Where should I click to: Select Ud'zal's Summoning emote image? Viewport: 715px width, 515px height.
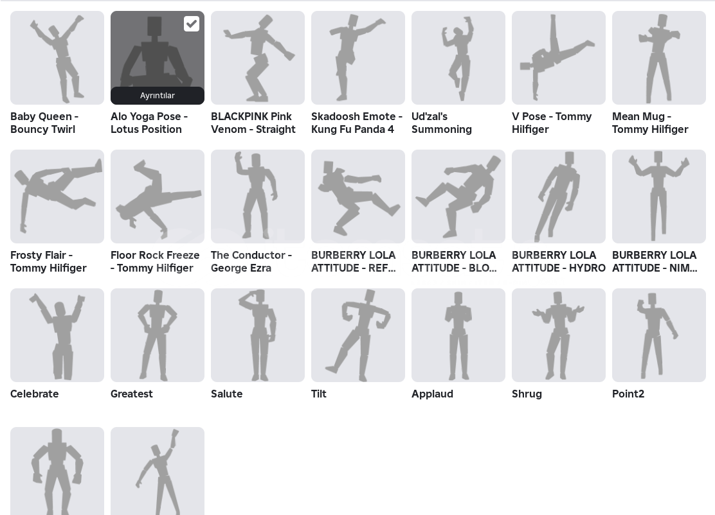[x=458, y=58]
